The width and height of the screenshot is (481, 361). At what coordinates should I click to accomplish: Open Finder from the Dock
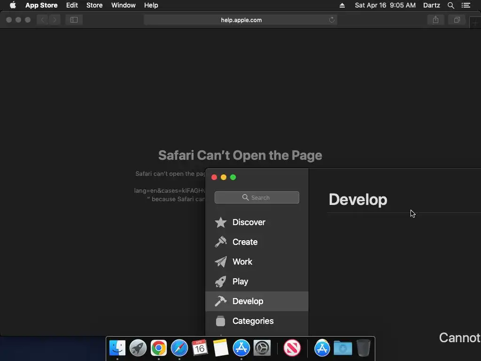click(x=117, y=348)
